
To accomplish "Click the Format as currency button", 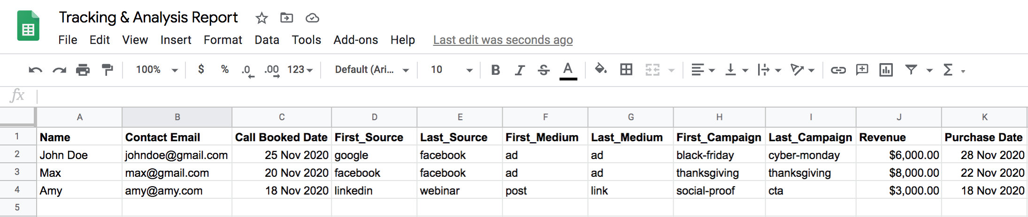I will pos(201,70).
